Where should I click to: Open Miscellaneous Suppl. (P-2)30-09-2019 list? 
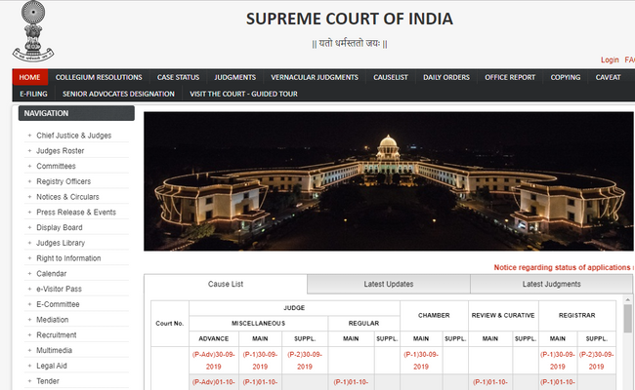(305, 361)
